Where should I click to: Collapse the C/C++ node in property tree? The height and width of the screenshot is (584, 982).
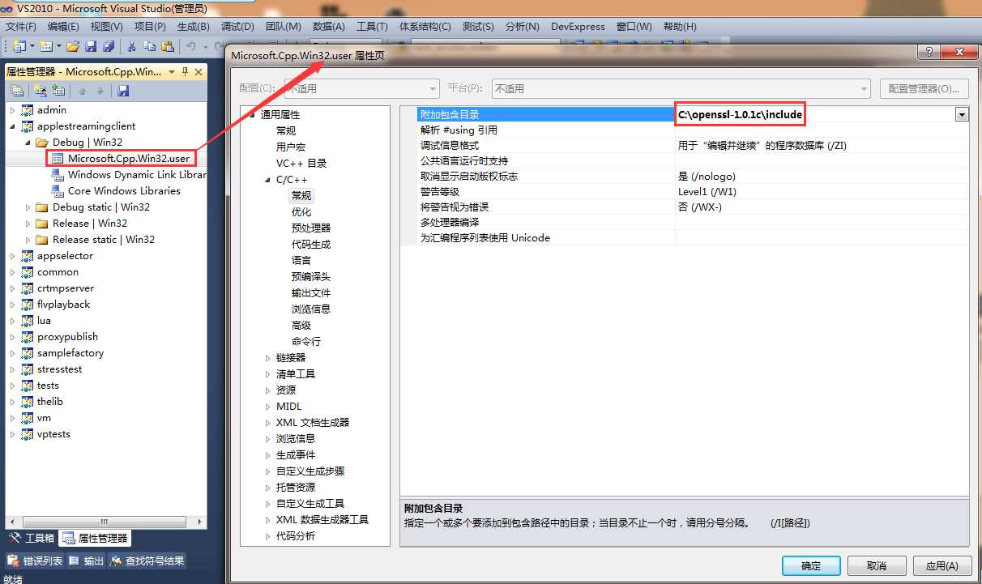[x=268, y=180]
